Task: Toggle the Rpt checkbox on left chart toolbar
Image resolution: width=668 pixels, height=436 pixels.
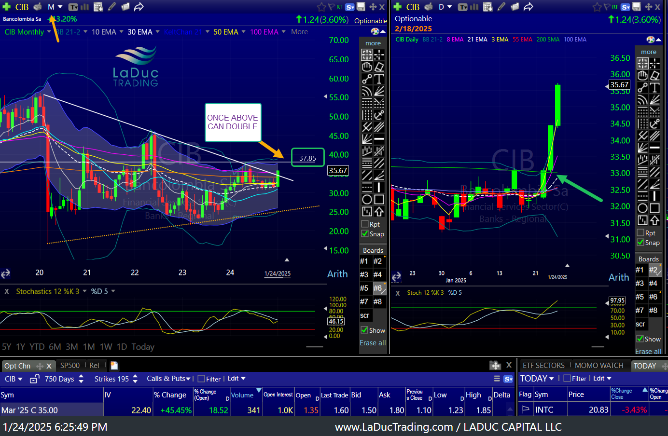Action: pos(365,224)
